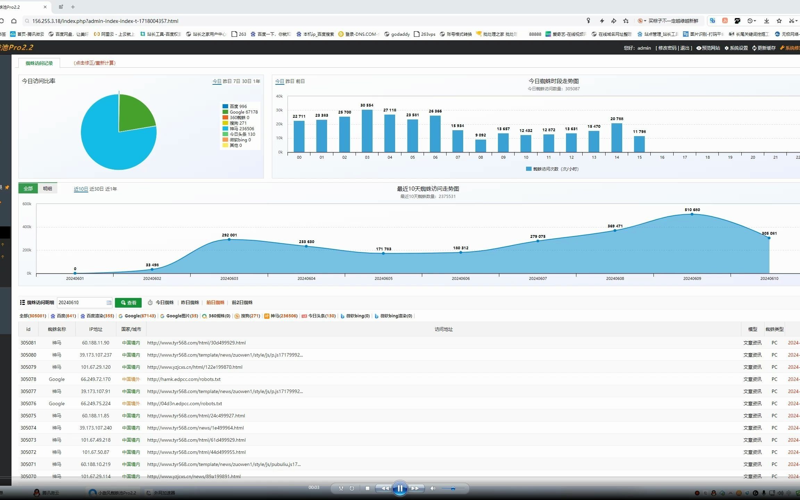Click the 03 hour bar labeled 30 554
This screenshot has width=800, height=500.
(367, 131)
